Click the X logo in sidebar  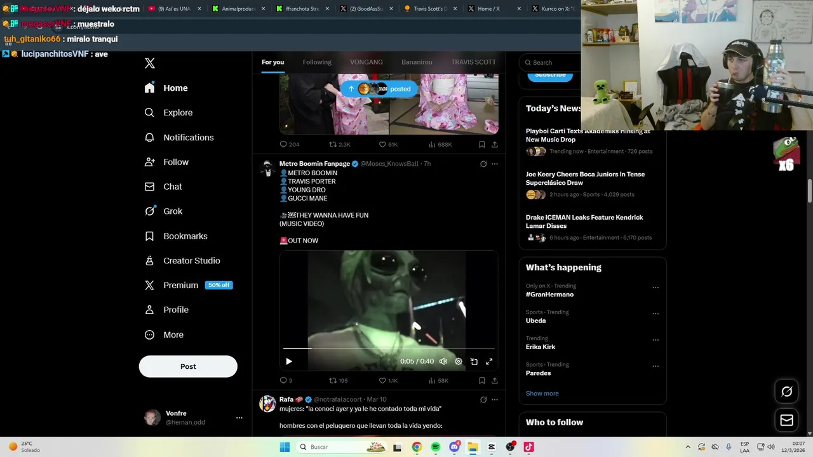click(150, 63)
